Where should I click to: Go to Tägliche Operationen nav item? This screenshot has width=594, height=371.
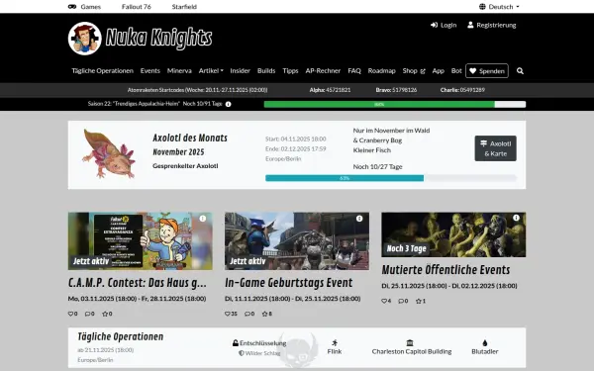(103, 71)
